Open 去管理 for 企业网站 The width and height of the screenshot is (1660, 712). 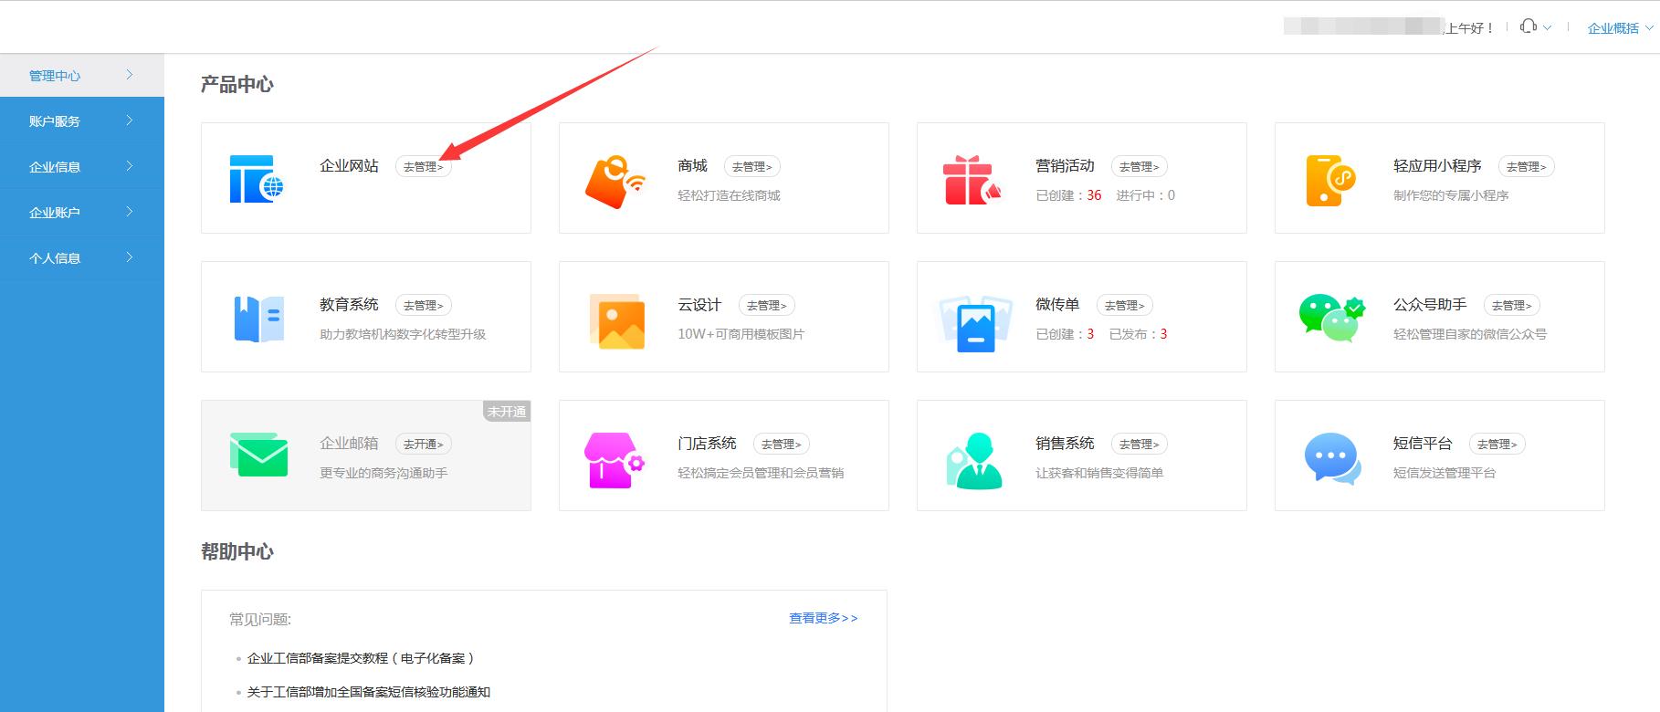424,167
